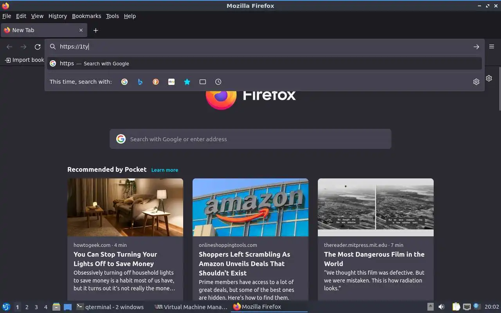Open Pocket 'Learn more' link
Screen dimensions: 501x313
pyautogui.click(x=165, y=170)
